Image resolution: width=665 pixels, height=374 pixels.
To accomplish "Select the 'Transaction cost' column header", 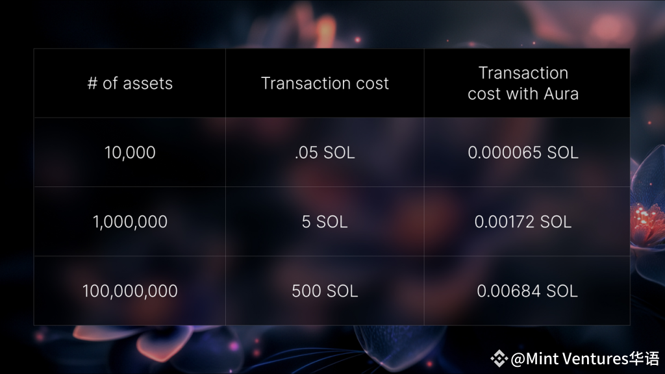I will pyautogui.click(x=325, y=83).
